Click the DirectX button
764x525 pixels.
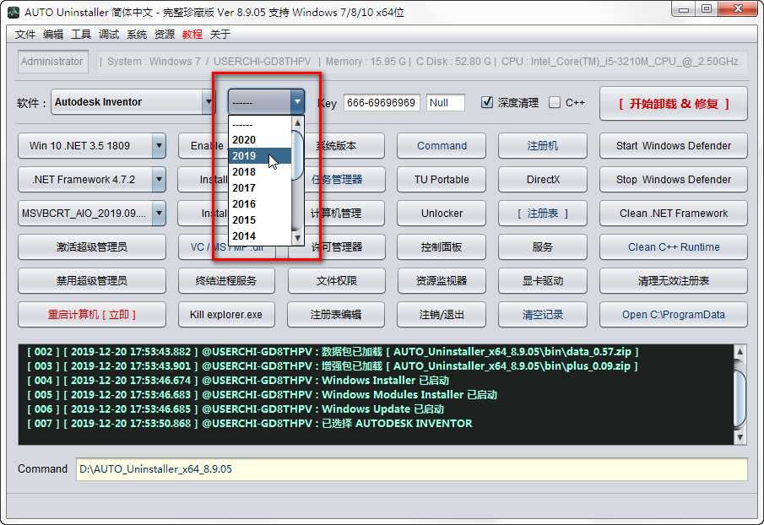[x=542, y=180]
